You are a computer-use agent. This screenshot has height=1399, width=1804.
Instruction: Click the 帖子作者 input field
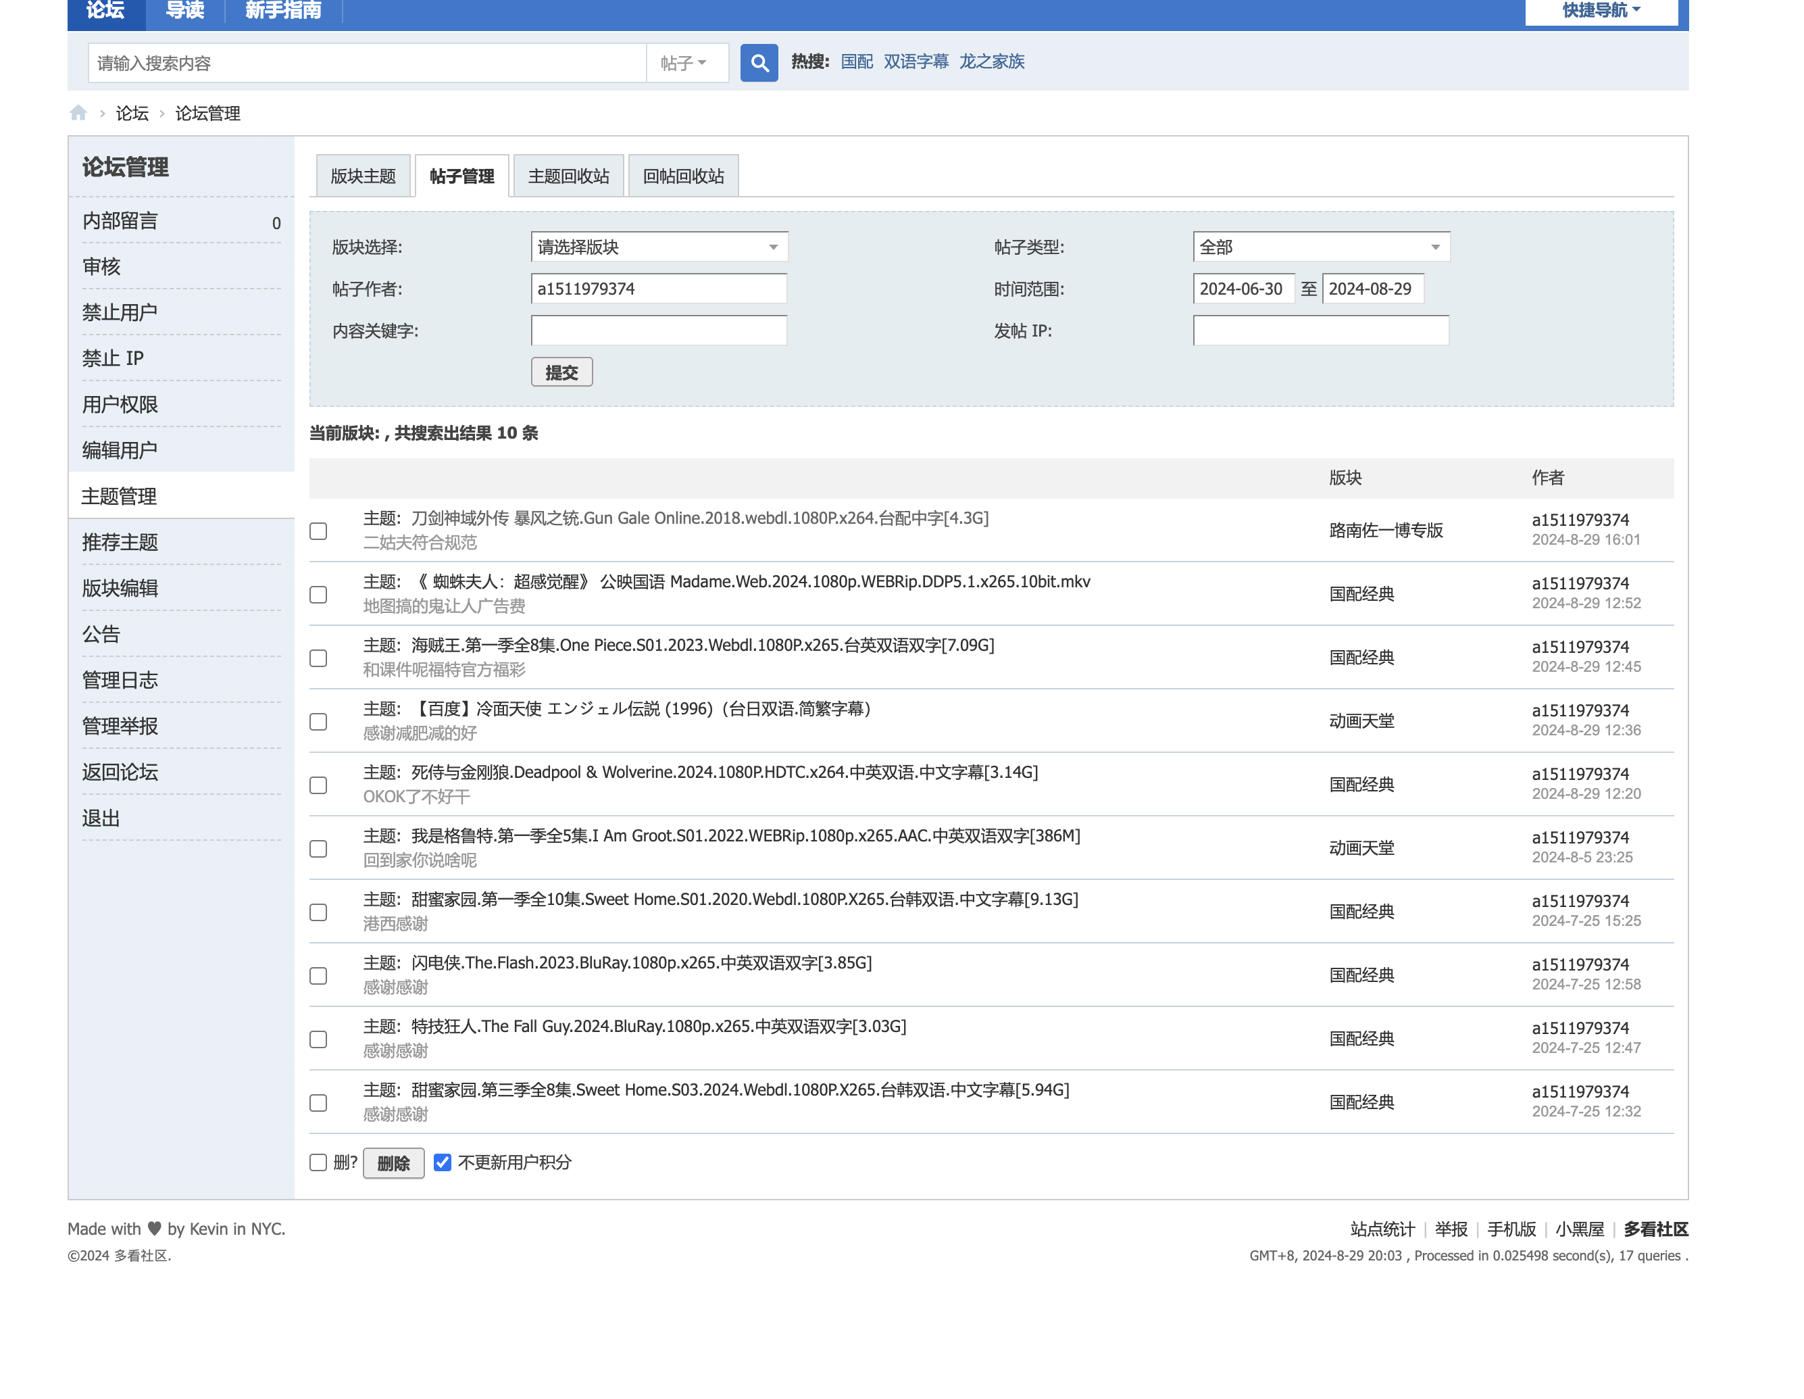point(659,289)
